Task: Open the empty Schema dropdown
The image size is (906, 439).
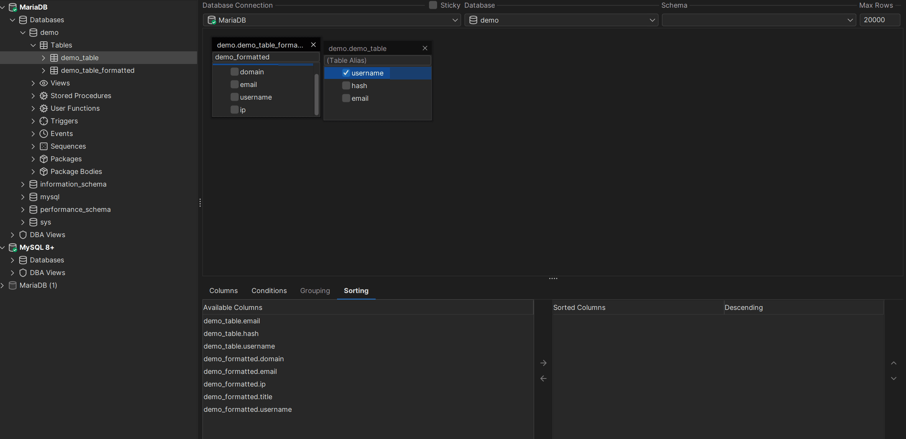Action: pyautogui.click(x=759, y=20)
